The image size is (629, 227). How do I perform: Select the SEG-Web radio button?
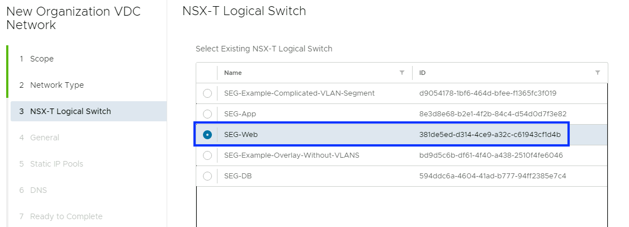point(207,135)
